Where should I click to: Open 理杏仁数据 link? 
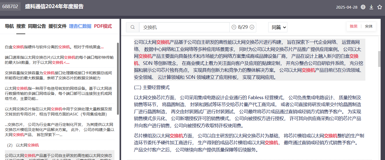tap(80, 26)
